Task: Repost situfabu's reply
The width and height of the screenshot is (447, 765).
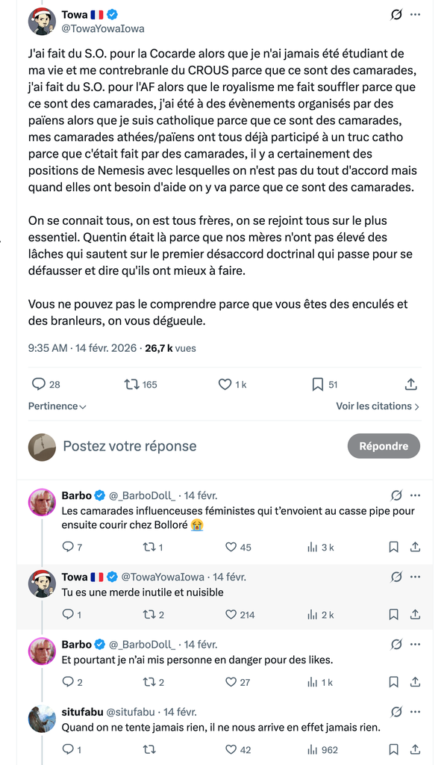Action: point(150,749)
